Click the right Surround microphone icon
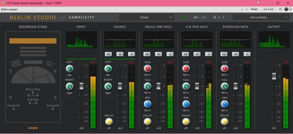The height and width of the screenshot is (134, 293). [52, 109]
